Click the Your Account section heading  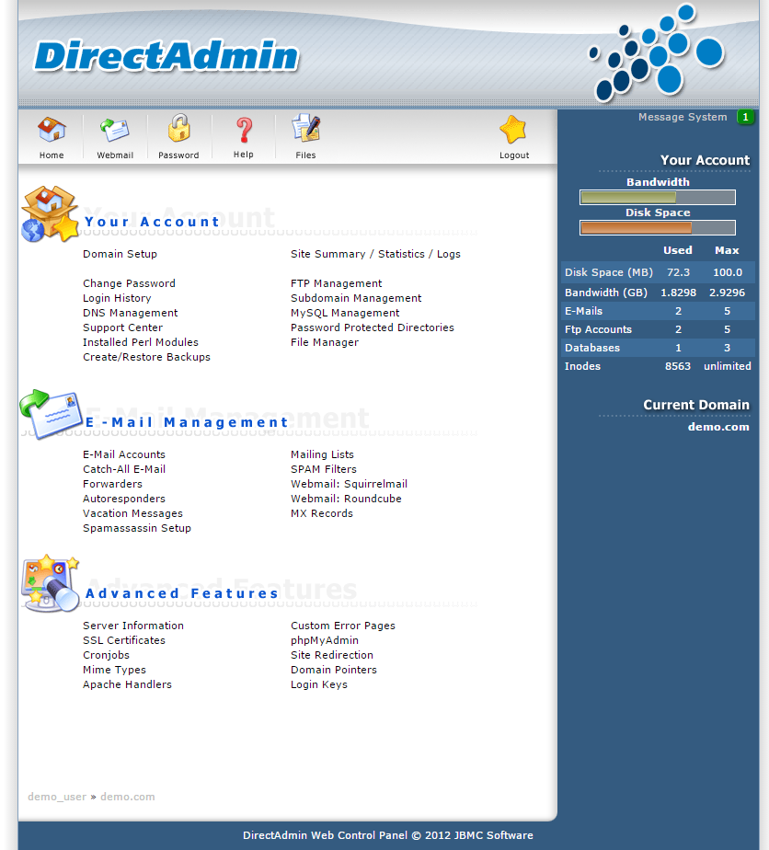(x=152, y=222)
